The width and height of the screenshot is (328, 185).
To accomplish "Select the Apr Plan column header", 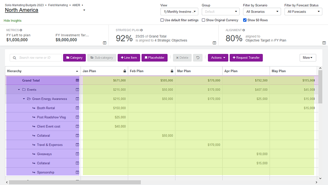I will pyautogui.click(x=246, y=71).
